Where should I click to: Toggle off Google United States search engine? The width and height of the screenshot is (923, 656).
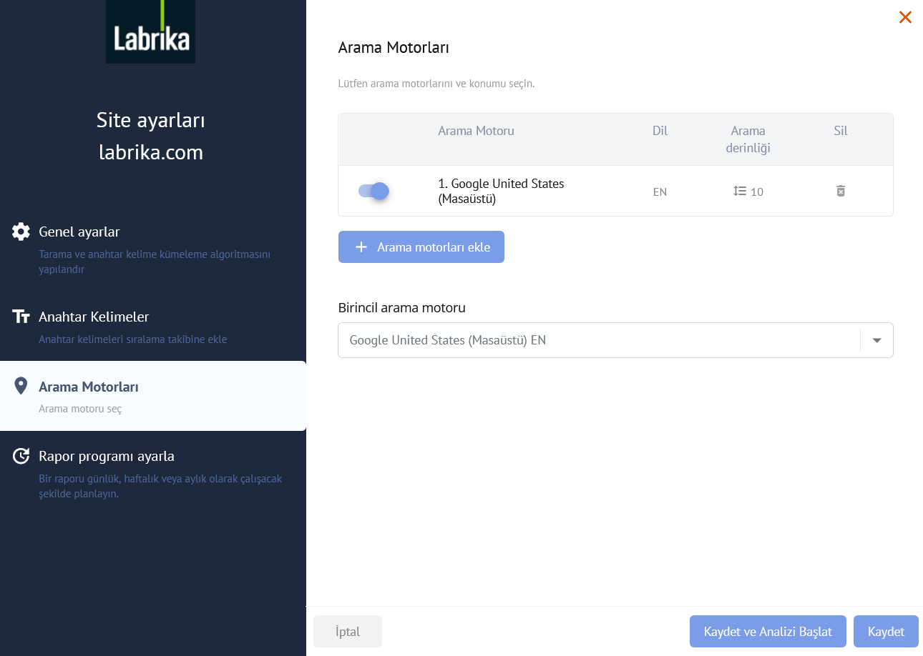pyautogui.click(x=373, y=191)
